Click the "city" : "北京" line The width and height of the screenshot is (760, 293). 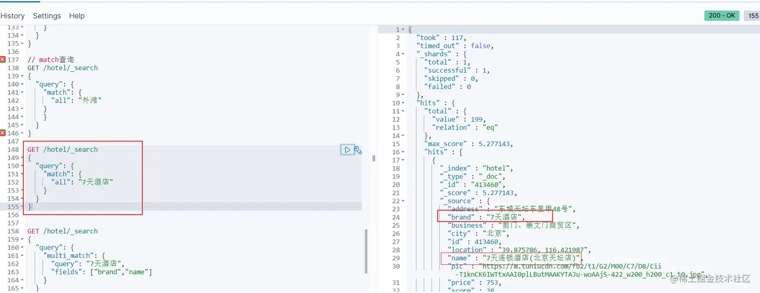pos(479,234)
